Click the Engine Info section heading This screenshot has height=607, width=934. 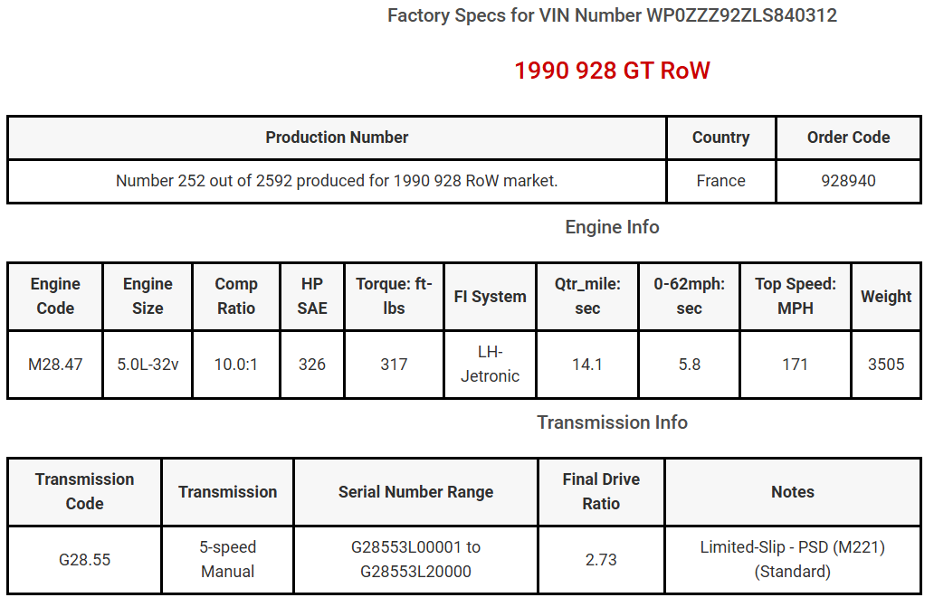612,227
